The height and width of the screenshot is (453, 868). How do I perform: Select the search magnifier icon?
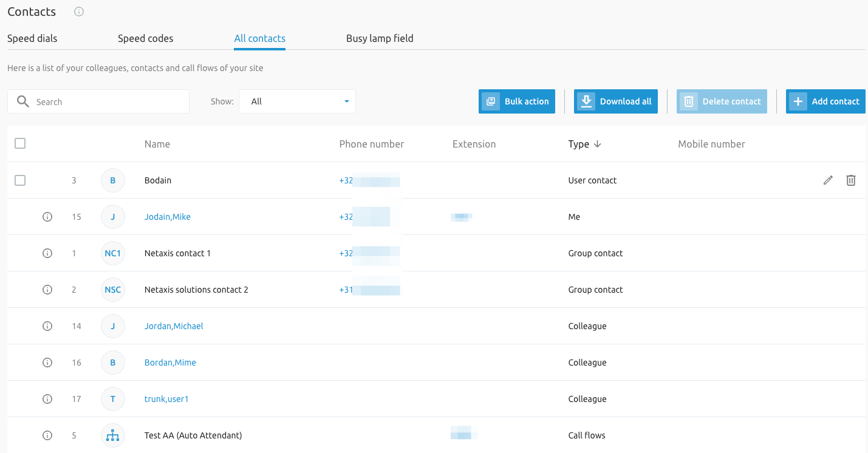22,101
